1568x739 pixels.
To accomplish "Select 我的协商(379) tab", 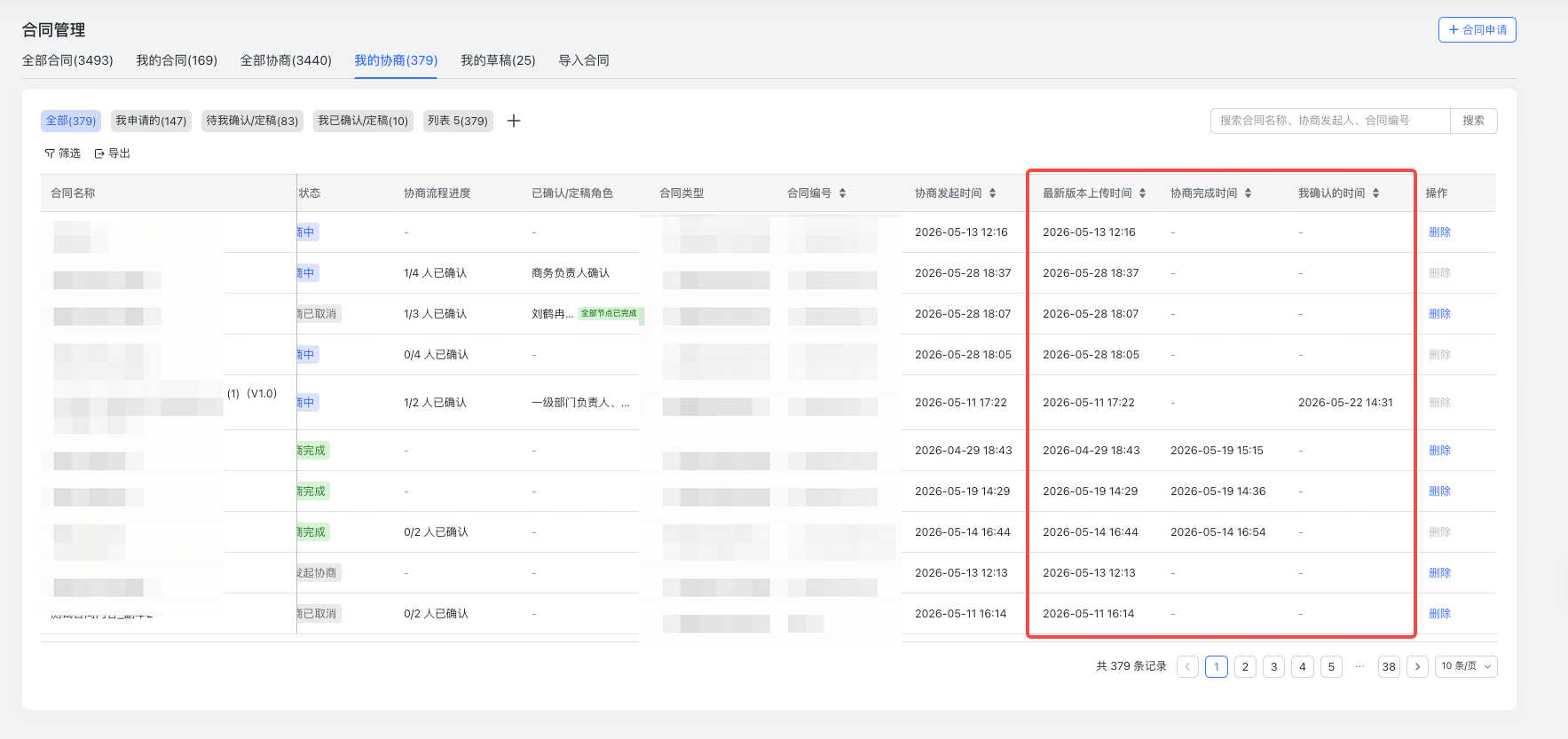I will tap(396, 60).
